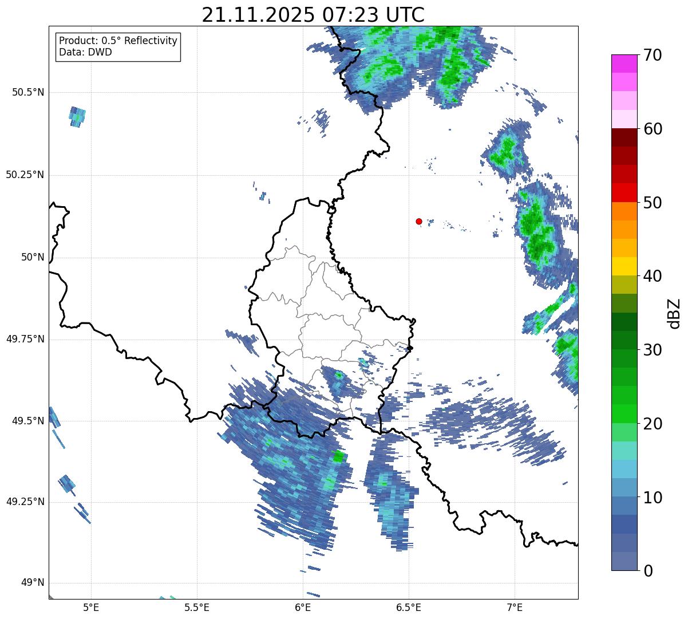Click the 'Product: 0.5° Reflectivity' text

click(x=118, y=41)
